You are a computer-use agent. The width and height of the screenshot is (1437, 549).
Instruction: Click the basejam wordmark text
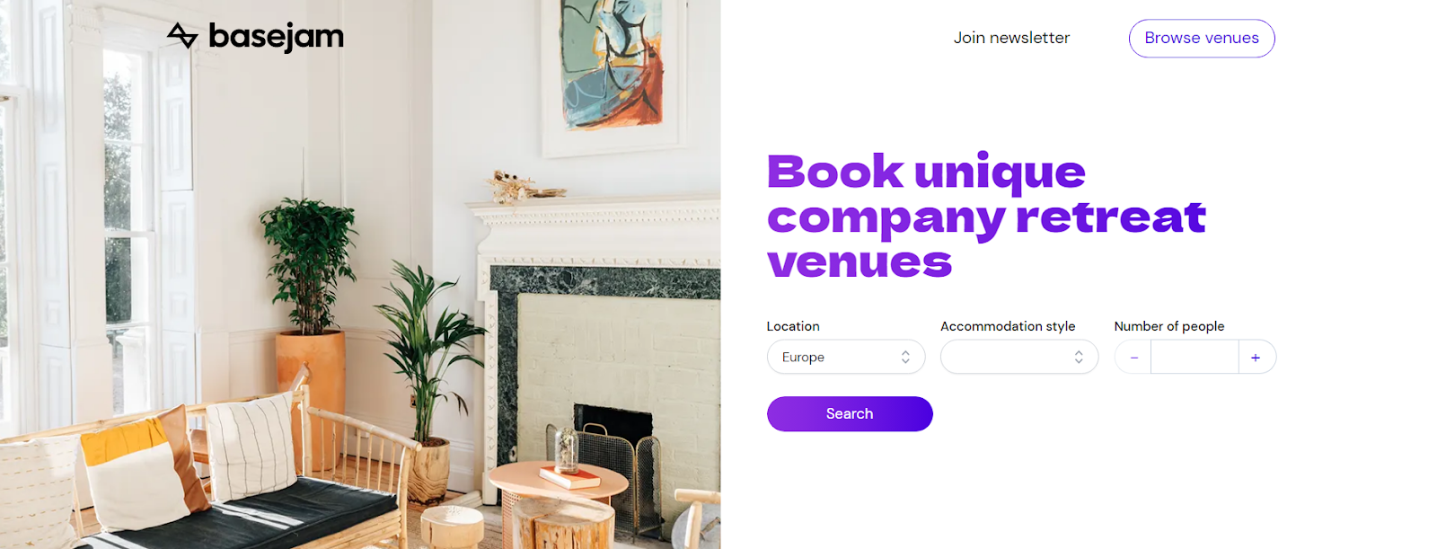click(x=277, y=37)
